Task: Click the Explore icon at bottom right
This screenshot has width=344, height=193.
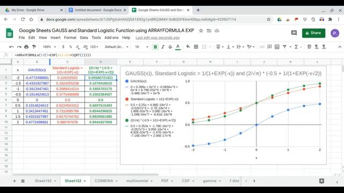Action: (x=321, y=181)
